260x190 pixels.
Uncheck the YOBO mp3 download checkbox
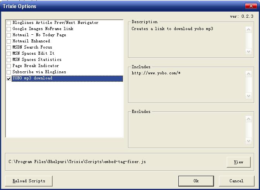9,79
